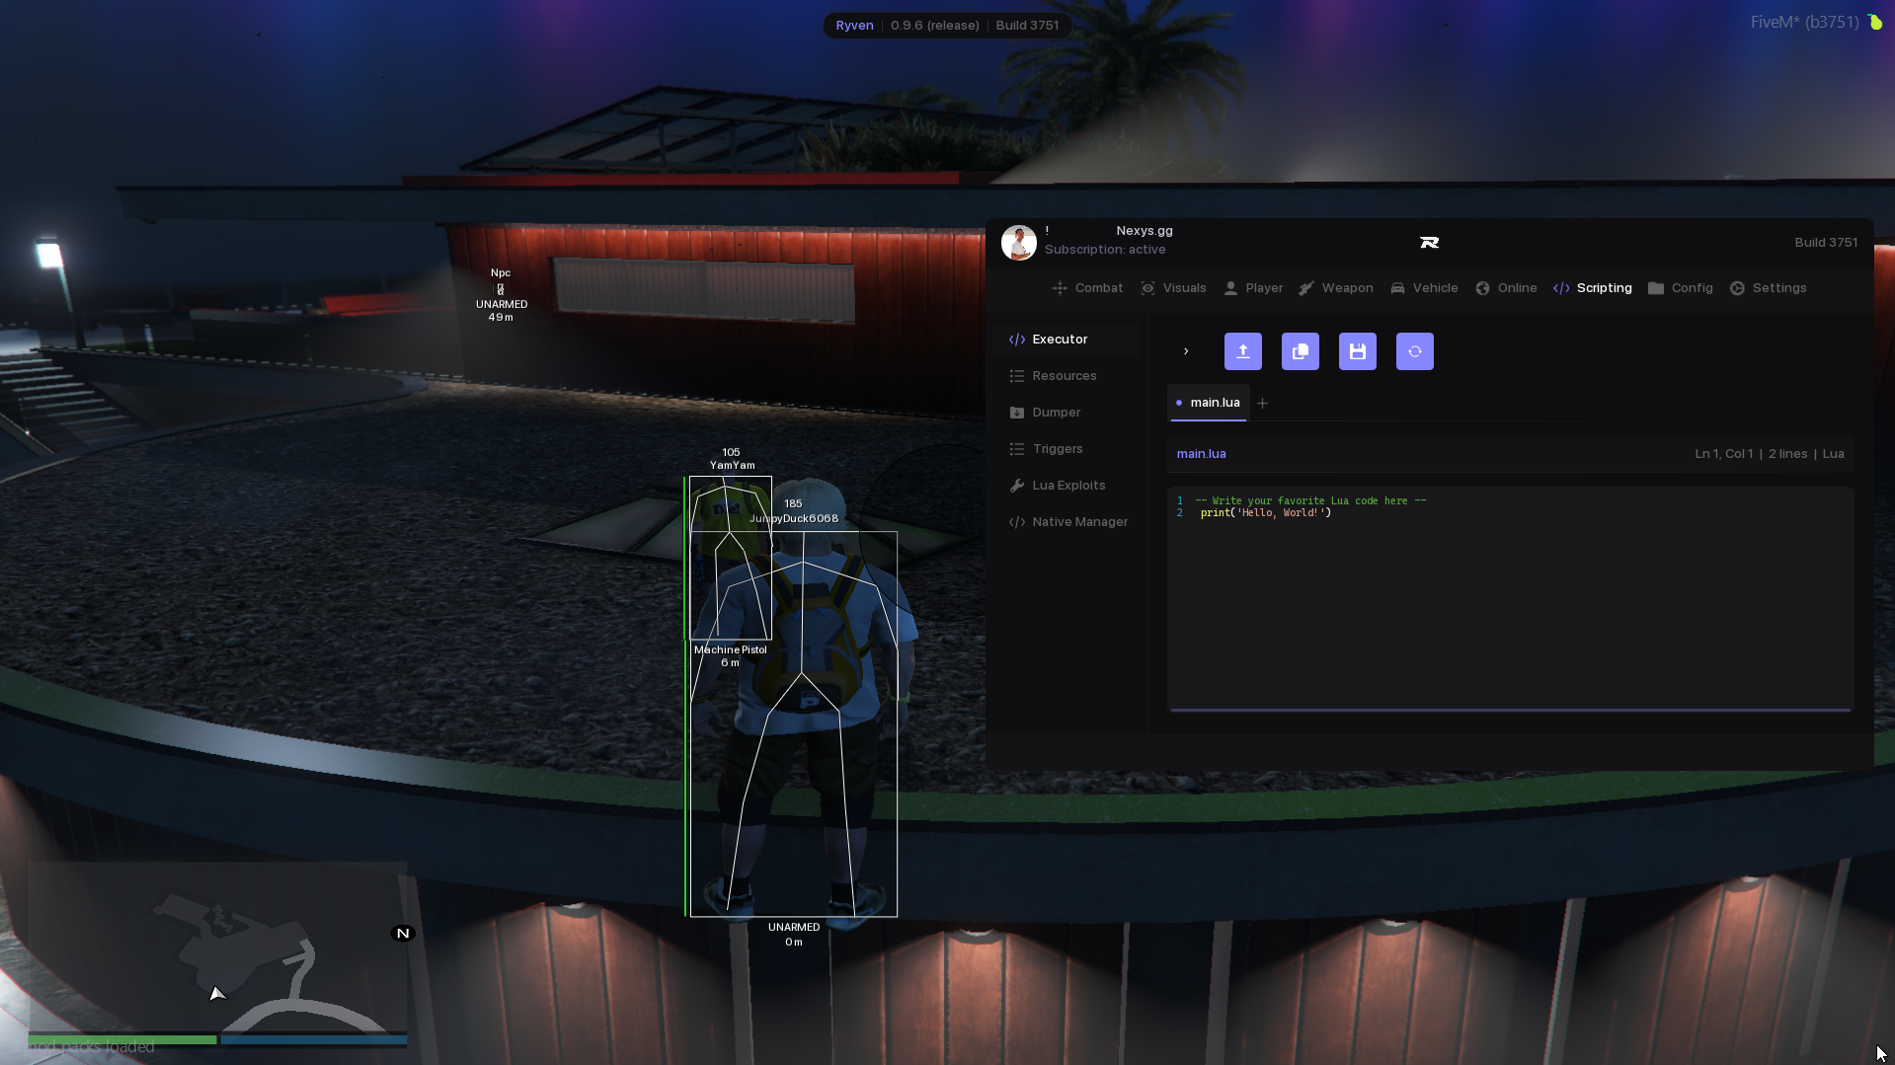The height and width of the screenshot is (1065, 1895).
Task: Add a new script tab with plus
Action: [x=1262, y=403]
